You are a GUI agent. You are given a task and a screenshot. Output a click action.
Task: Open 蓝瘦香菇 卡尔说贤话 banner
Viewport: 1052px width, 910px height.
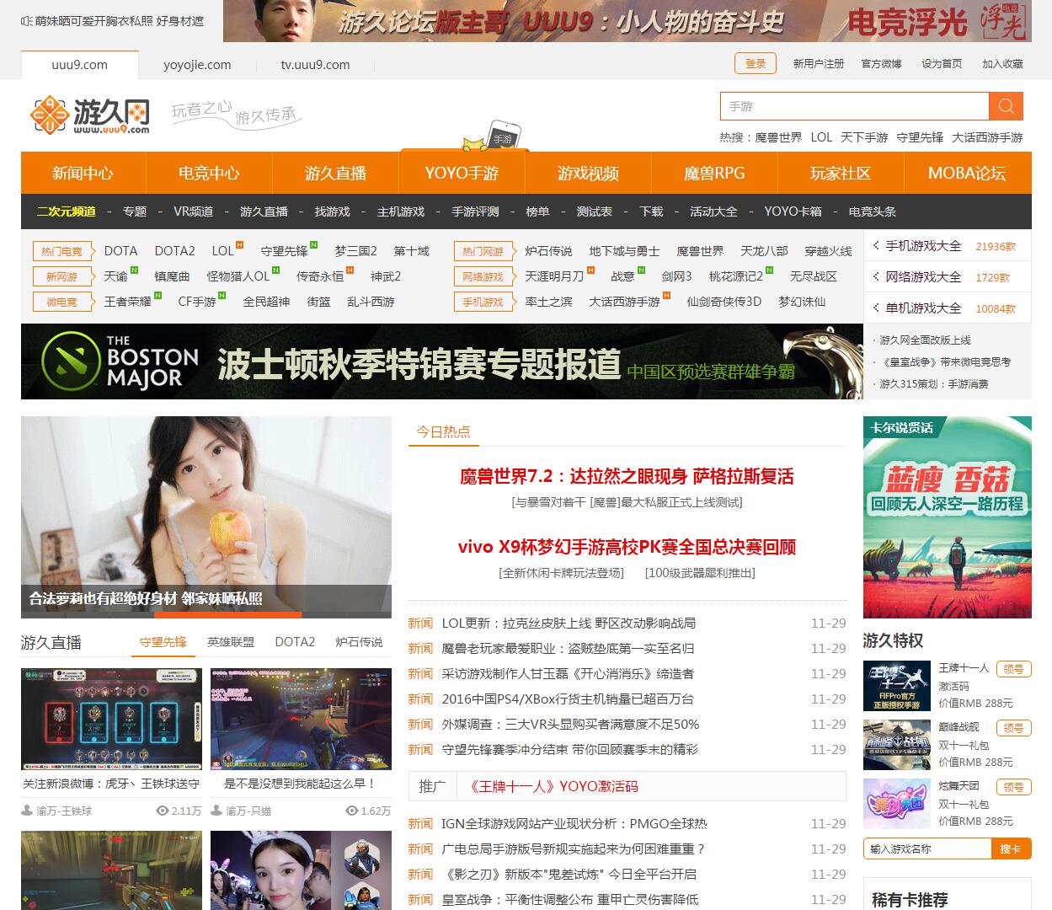[948, 517]
